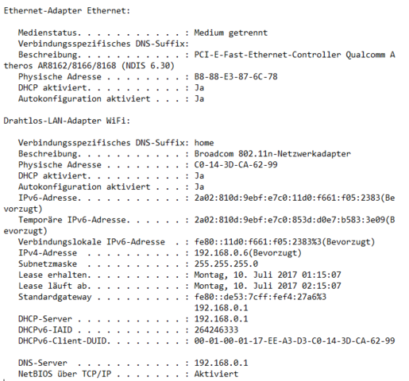Click the Medium getrennt status text

[231, 33]
